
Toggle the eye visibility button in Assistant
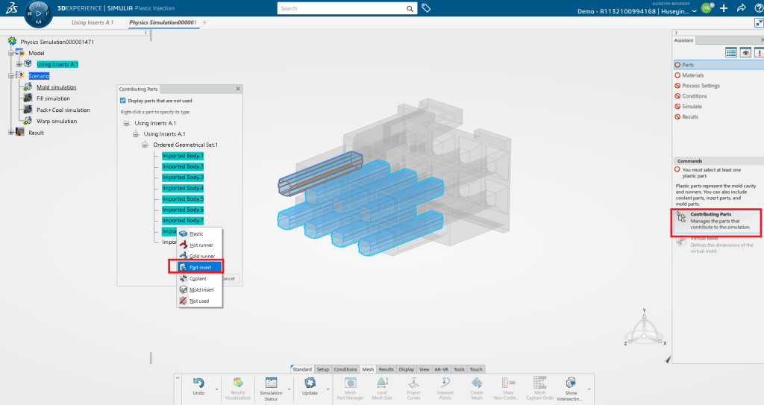(745, 52)
